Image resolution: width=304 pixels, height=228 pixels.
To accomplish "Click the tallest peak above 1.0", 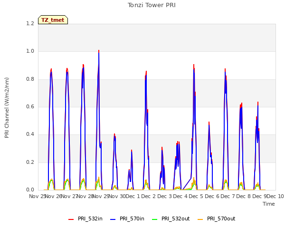I will 99,51.
